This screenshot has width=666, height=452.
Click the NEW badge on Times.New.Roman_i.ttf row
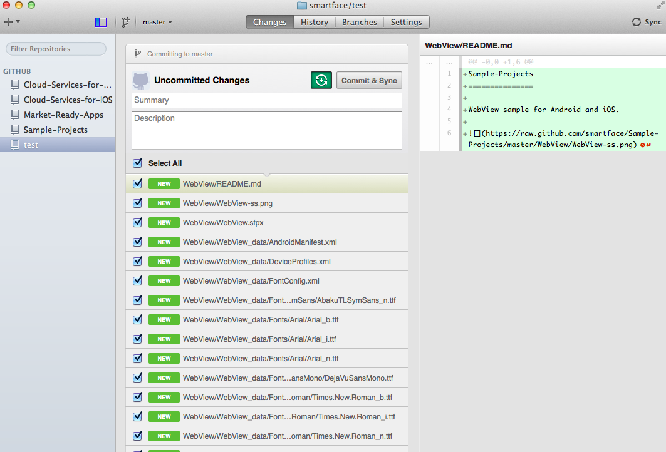[164, 417]
